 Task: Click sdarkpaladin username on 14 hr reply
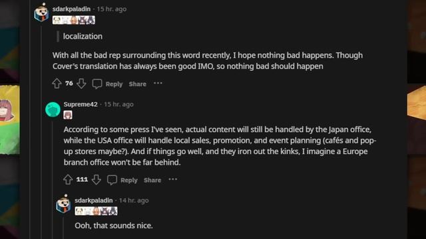tap(94, 200)
